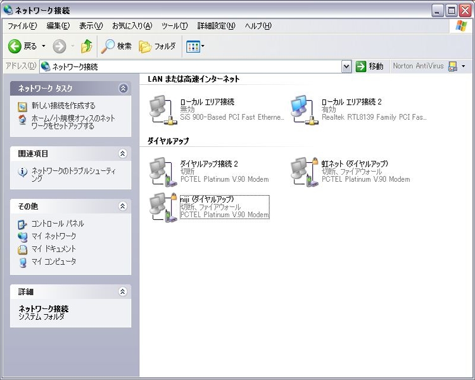Screen dimensions: 475x380
Task: Click the Control Panel icon in その他
Action: pos(22,225)
